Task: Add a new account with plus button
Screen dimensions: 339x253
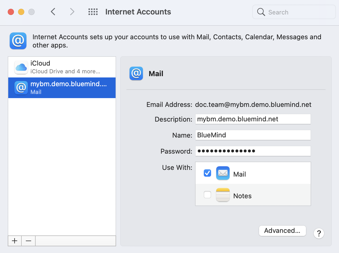Action: coord(15,241)
